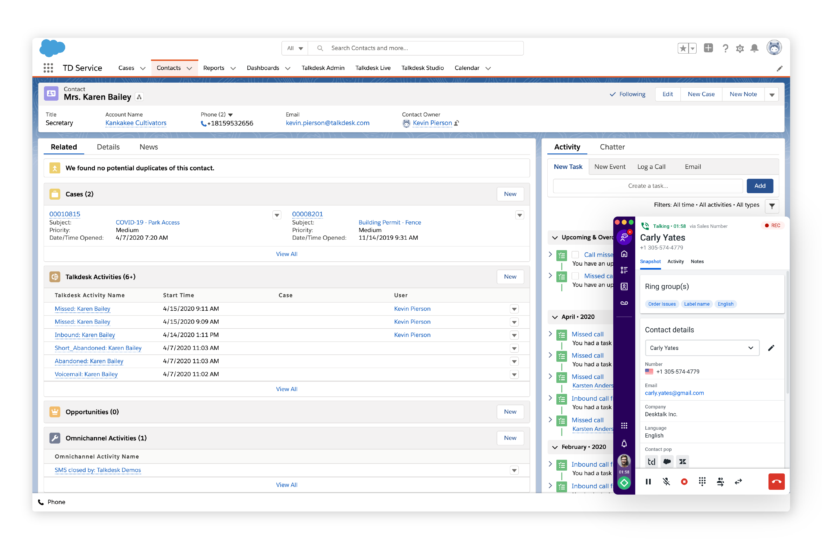Check the 'Call missed' task checkbox
The height and width of the screenshot is (549, 822).
tap(576, 255)
